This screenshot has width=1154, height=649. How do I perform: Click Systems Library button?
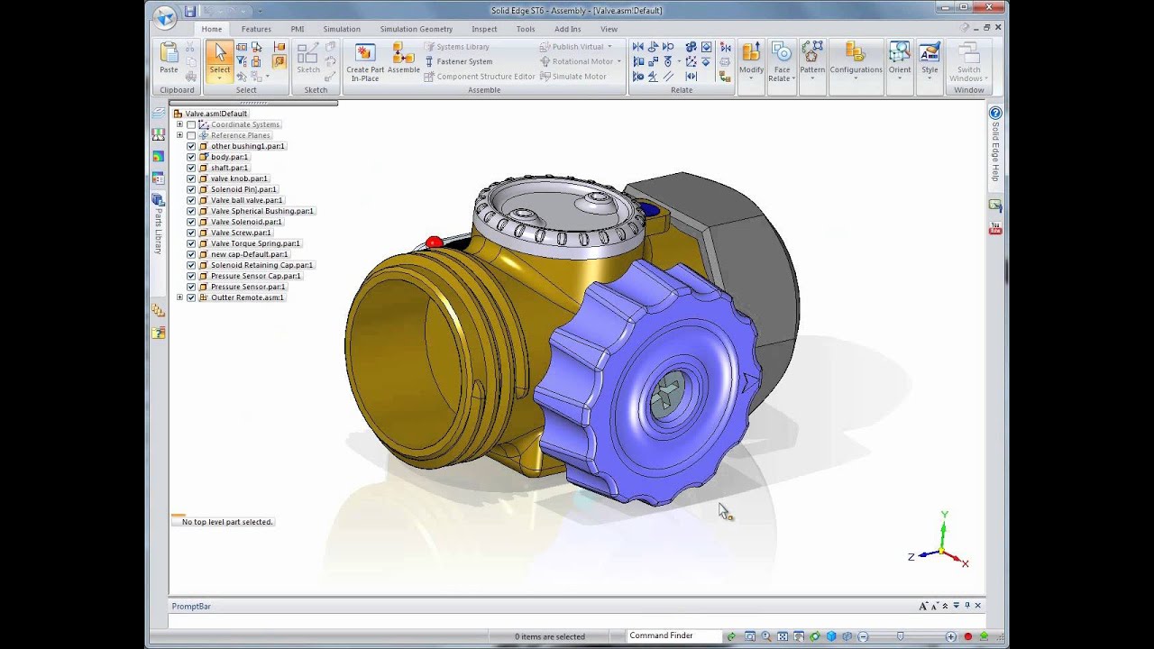458,47
